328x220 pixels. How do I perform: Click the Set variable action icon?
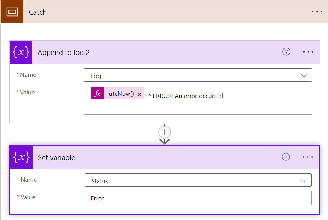click(x=21, y=157)
